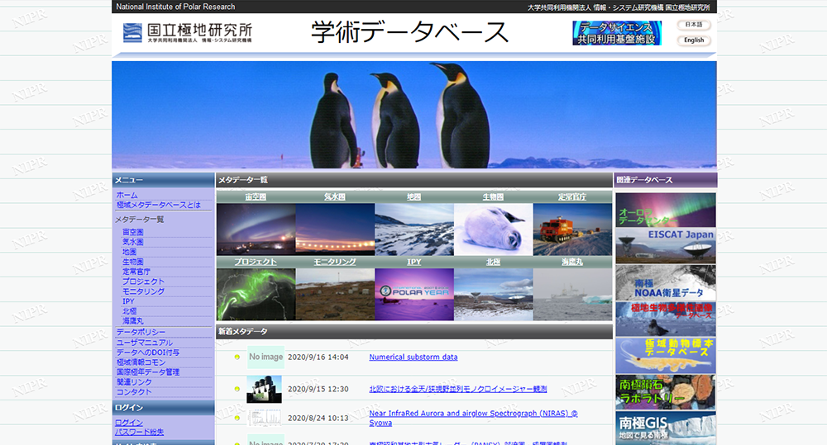Image resolution: width=827 pixels, height=445 pixels.
Task: Open the 南極GIS banner
Action: 666,428
